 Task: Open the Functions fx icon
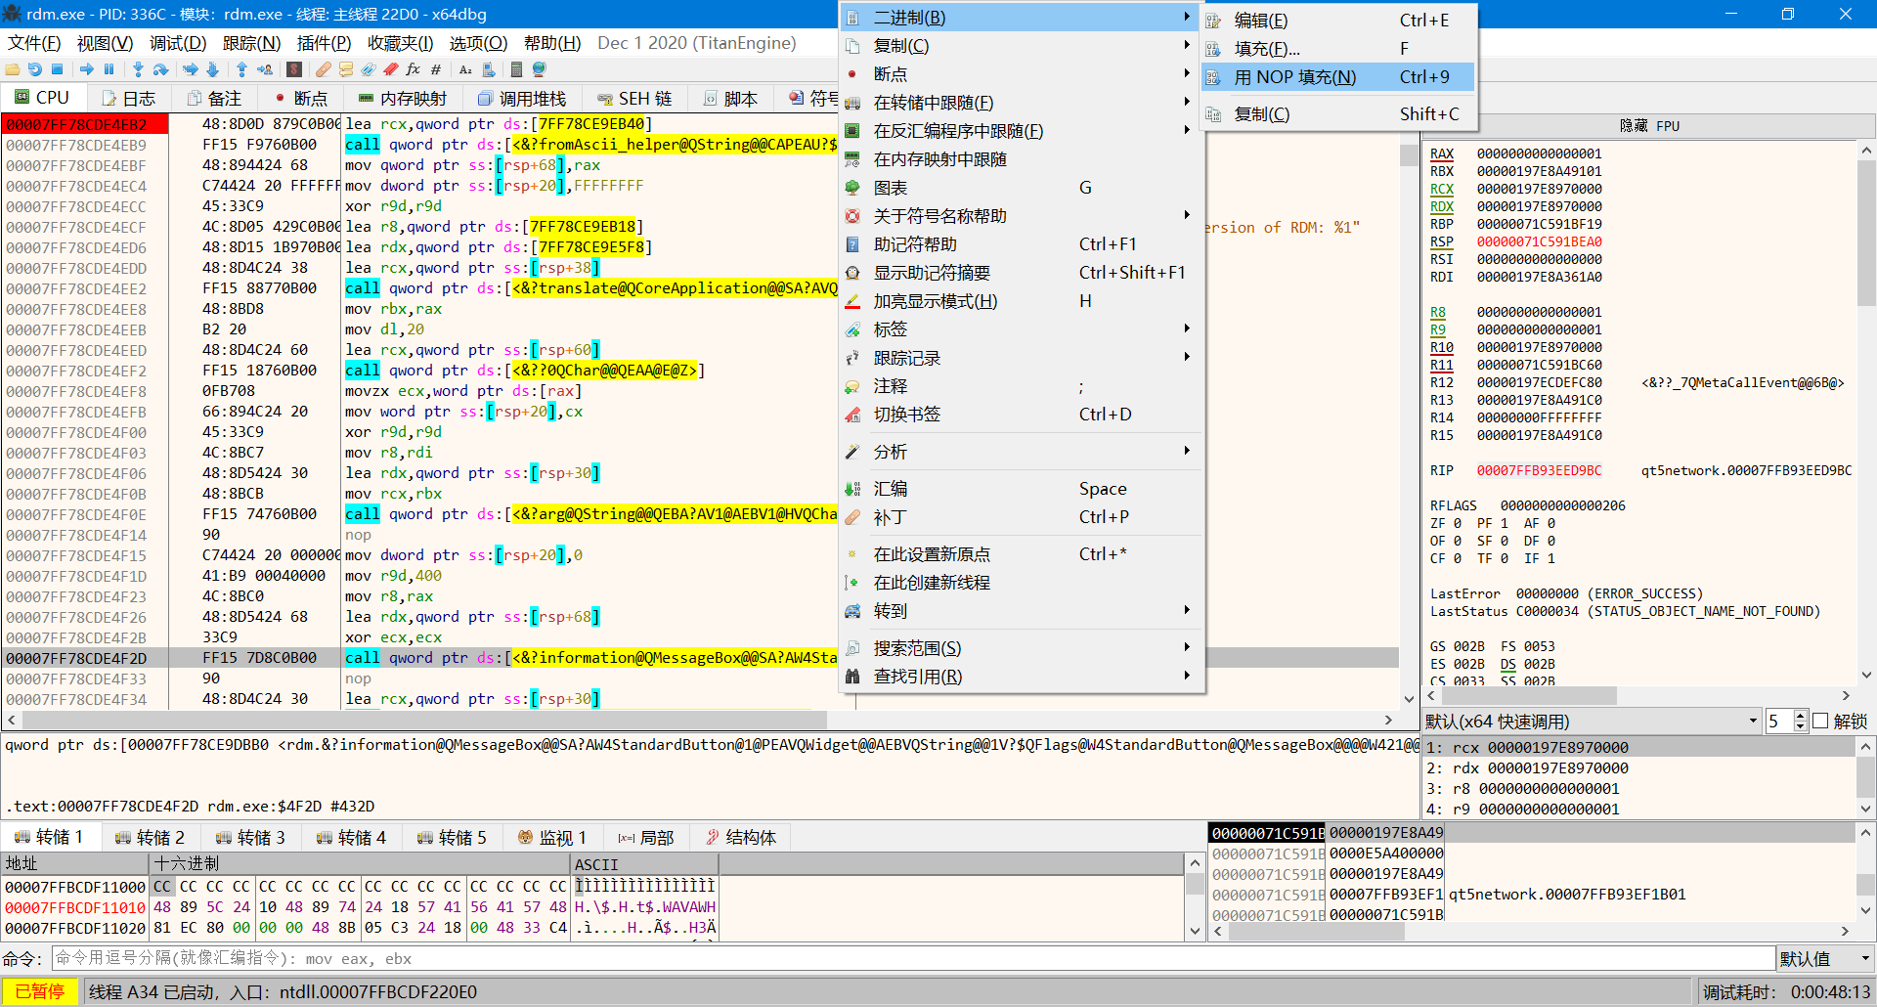click(x=414, y=69)
